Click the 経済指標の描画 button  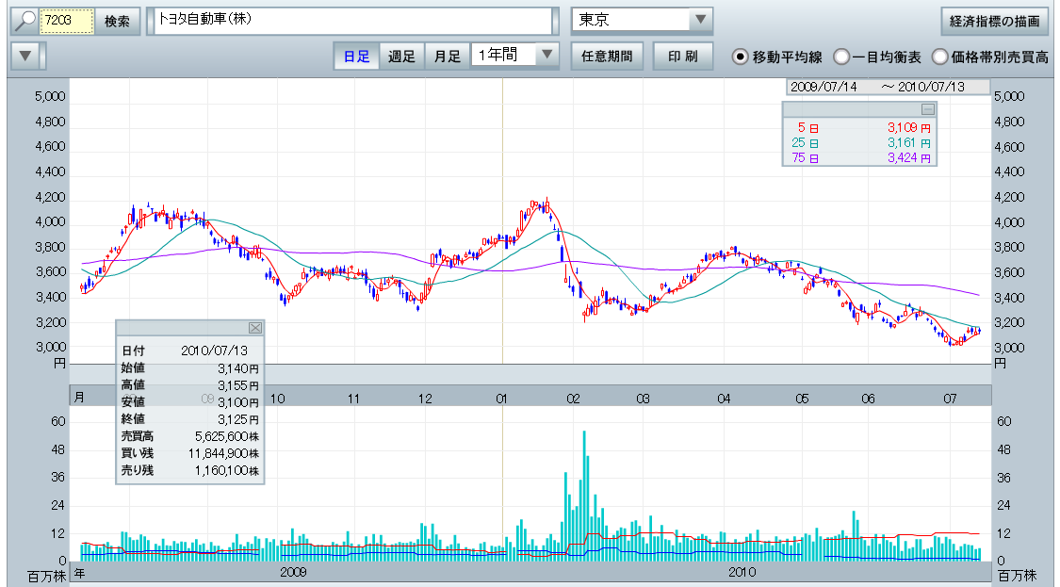pyautogui.click(x=995, y=21)
